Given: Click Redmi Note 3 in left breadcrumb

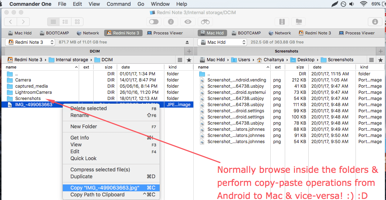Looking at the screenshot, I should click(x=25, y=60).
